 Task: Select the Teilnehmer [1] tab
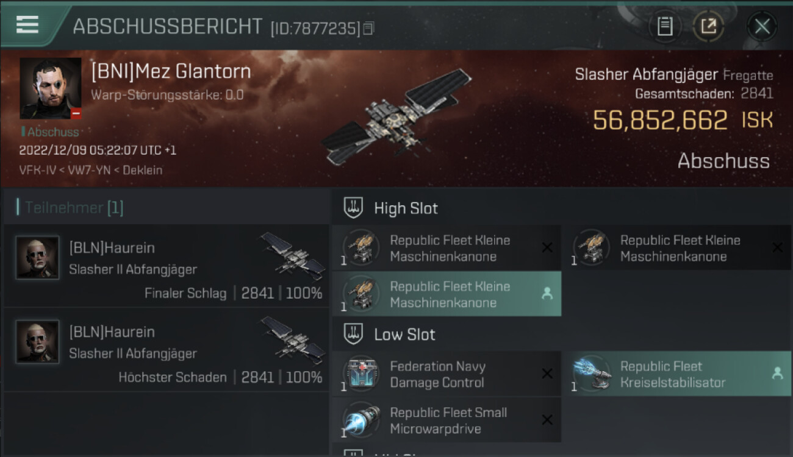pyautogui.click(x=71, y=208)
